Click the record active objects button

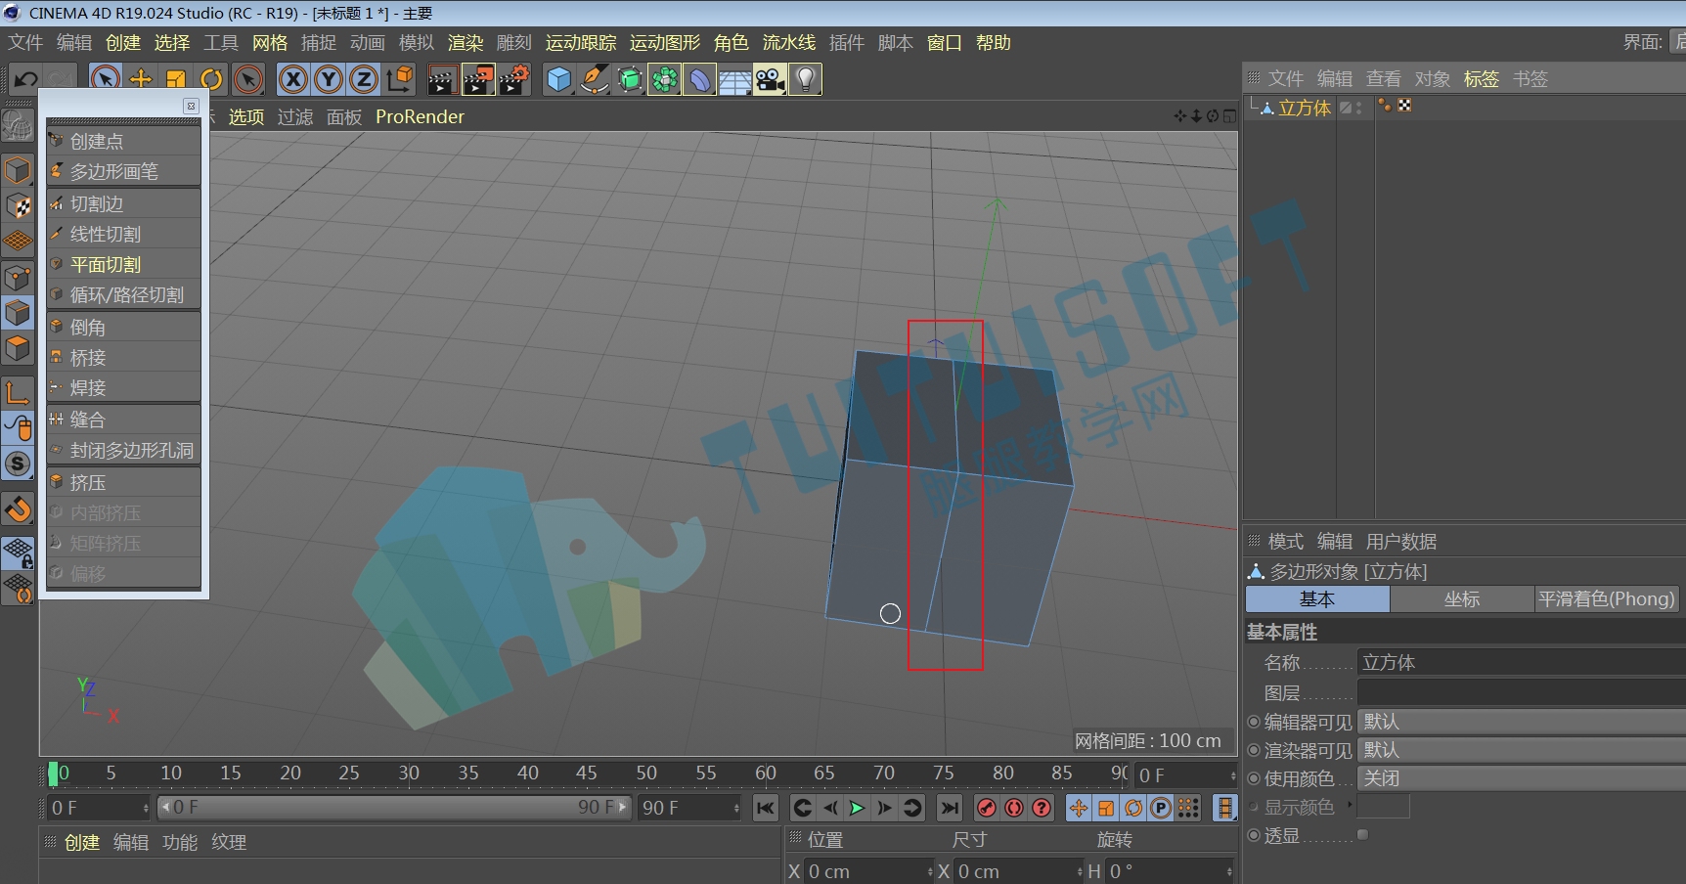pos(987,808)
